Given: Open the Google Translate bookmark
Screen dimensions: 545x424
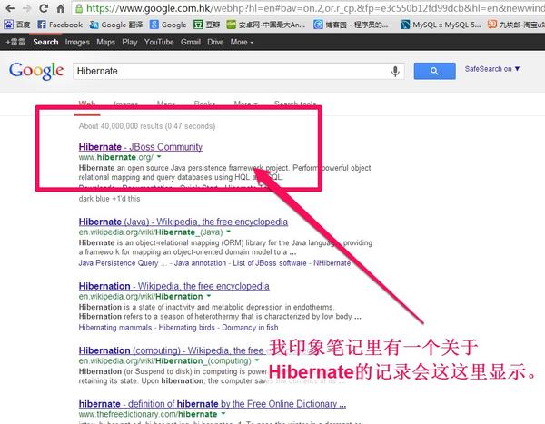Looking at the screenshot, I should coord(116,25).
